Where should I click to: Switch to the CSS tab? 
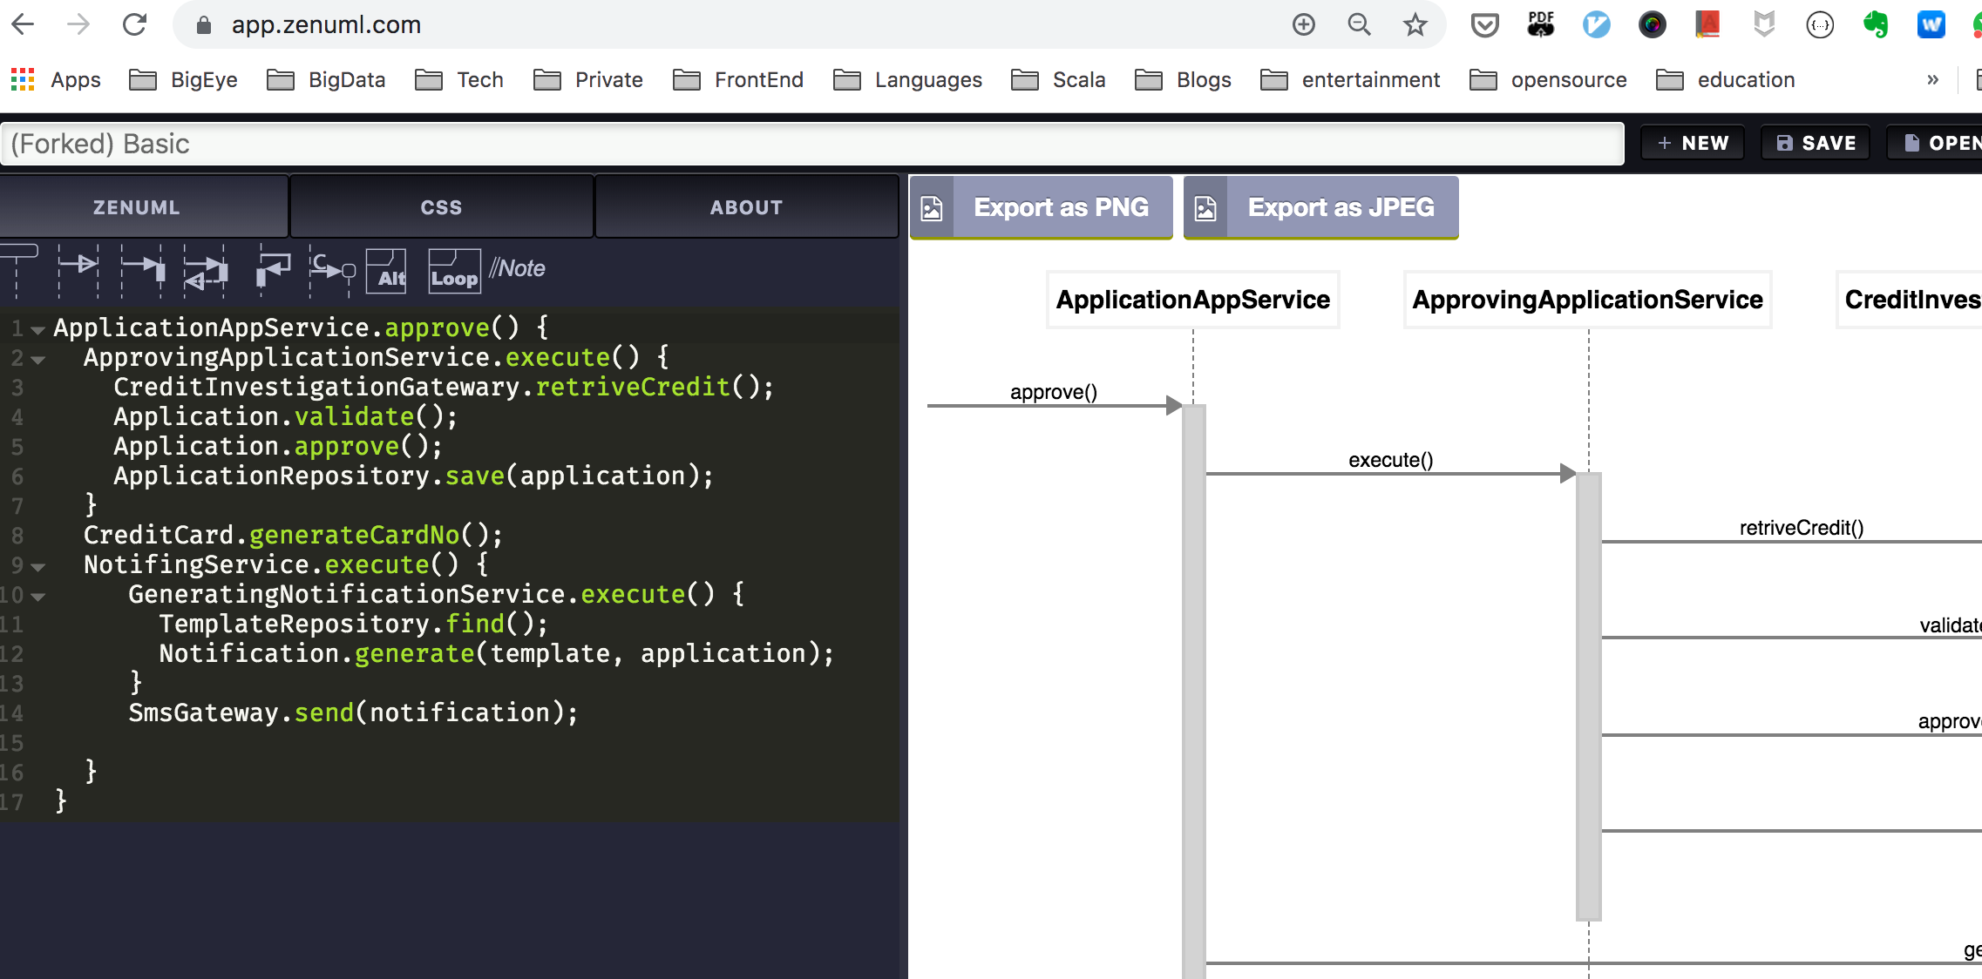tap(441, 207)
